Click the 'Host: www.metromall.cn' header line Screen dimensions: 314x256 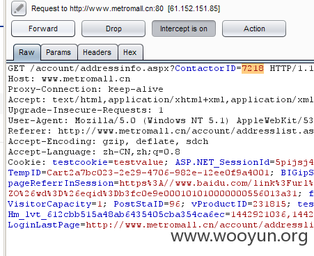(x=69, y=79)
